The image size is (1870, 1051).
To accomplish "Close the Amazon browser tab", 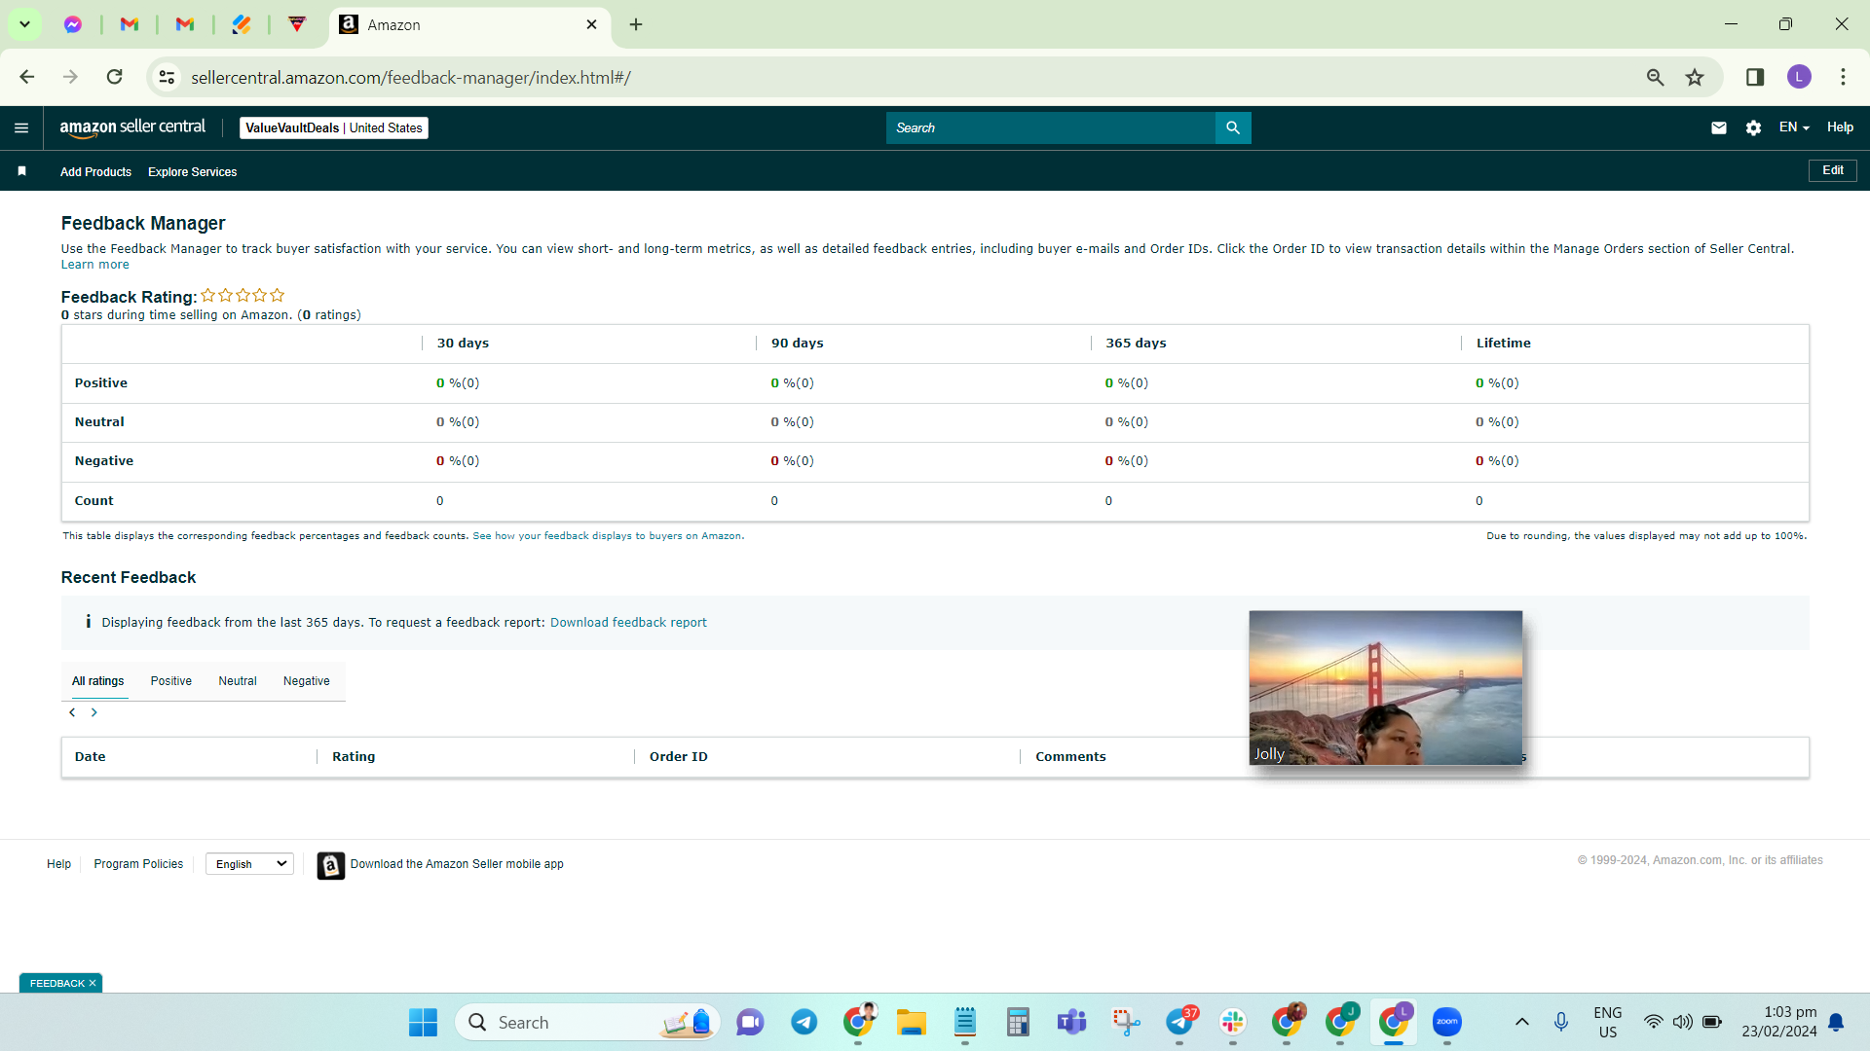I will click(591, 24).
